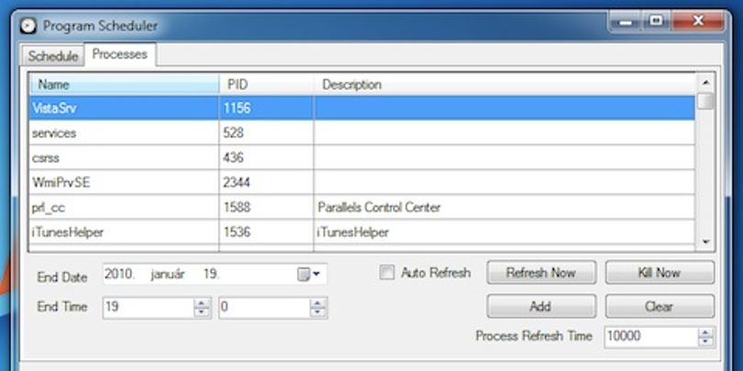Enable the Auto Refresh checkbox

pos(387,273)
